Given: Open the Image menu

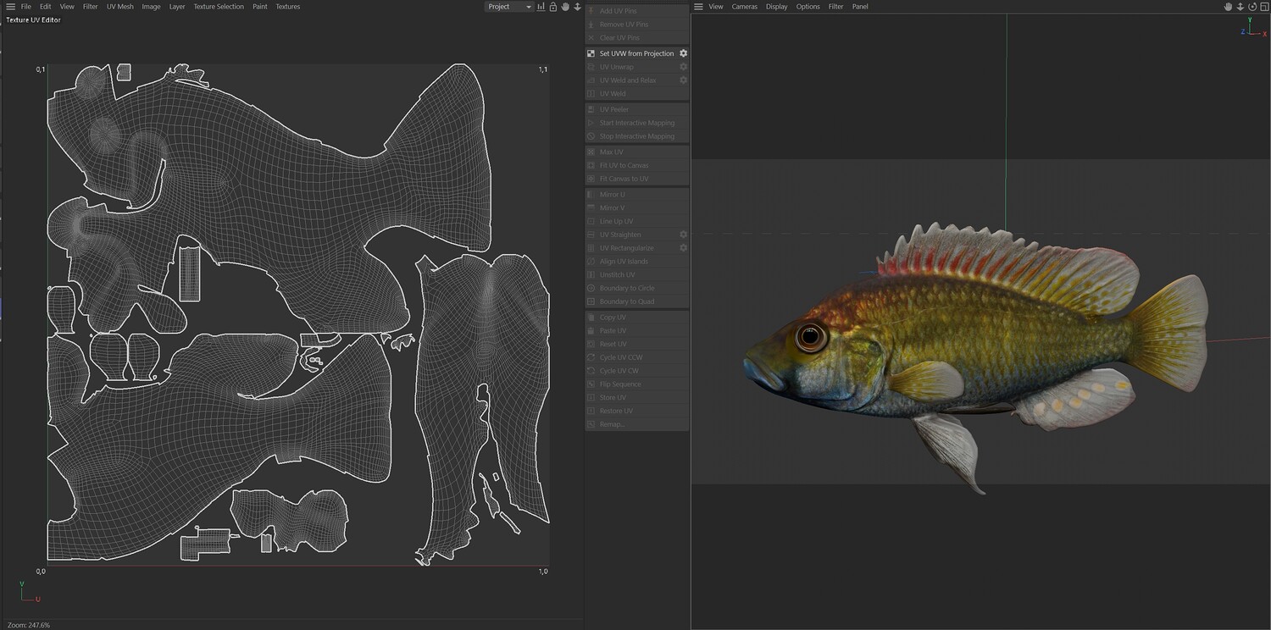Looking at the screenshot, I should click(151, 7).
